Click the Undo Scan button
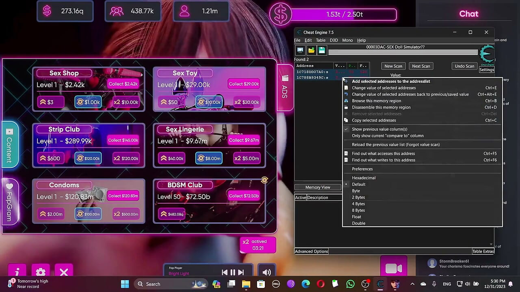 (464, 66)
